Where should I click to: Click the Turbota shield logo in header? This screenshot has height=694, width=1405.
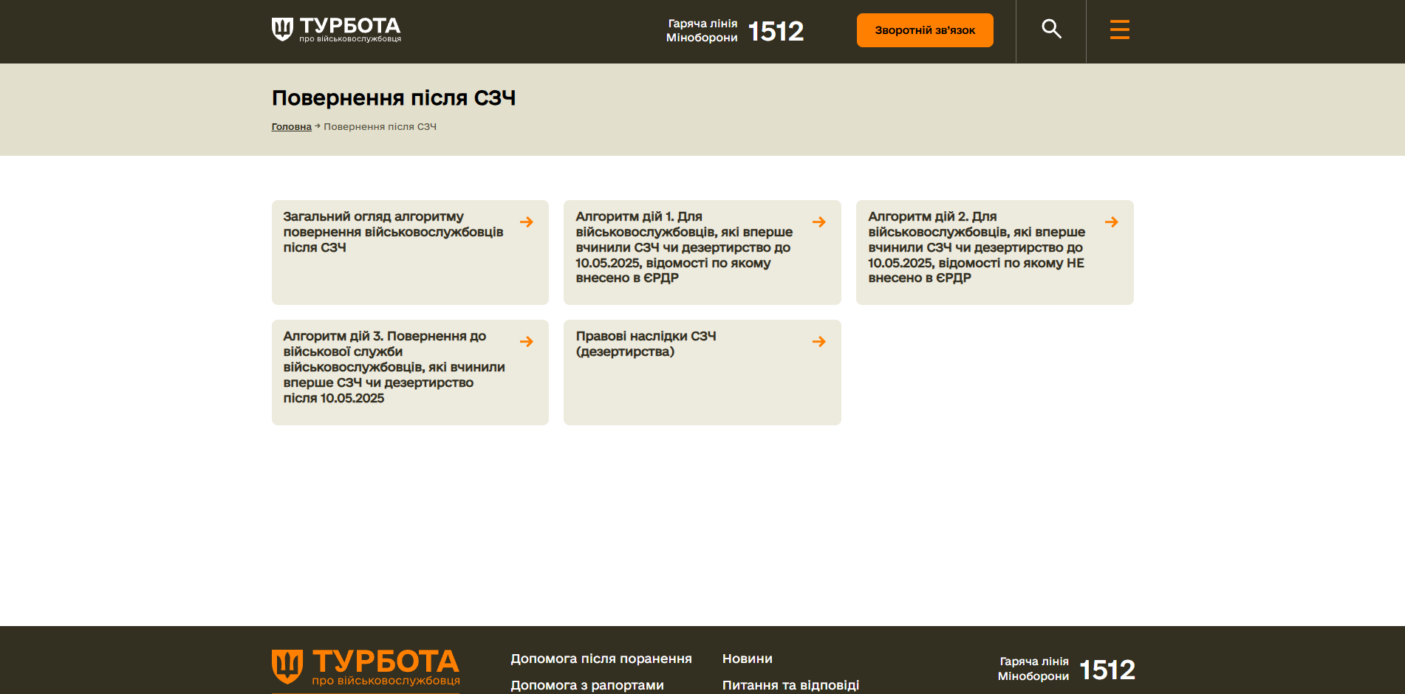point(282,30)
